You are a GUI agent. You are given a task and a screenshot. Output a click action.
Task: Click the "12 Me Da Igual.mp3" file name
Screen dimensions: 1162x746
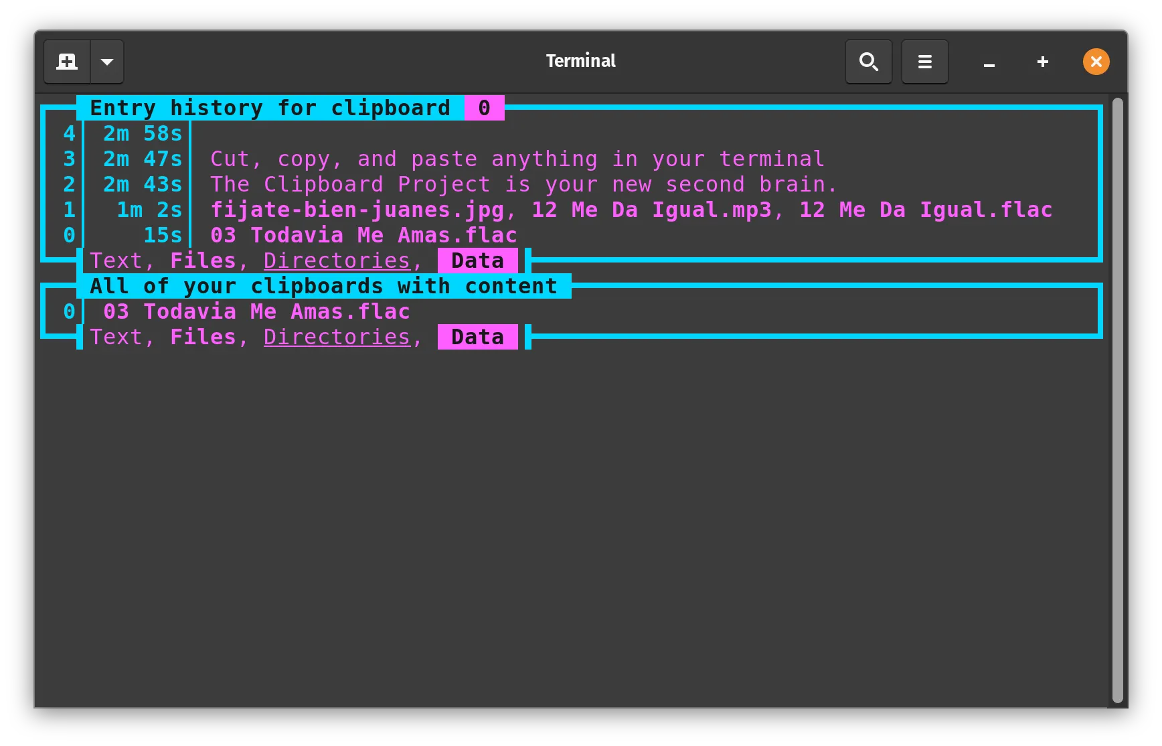click(x=652, y=210)
